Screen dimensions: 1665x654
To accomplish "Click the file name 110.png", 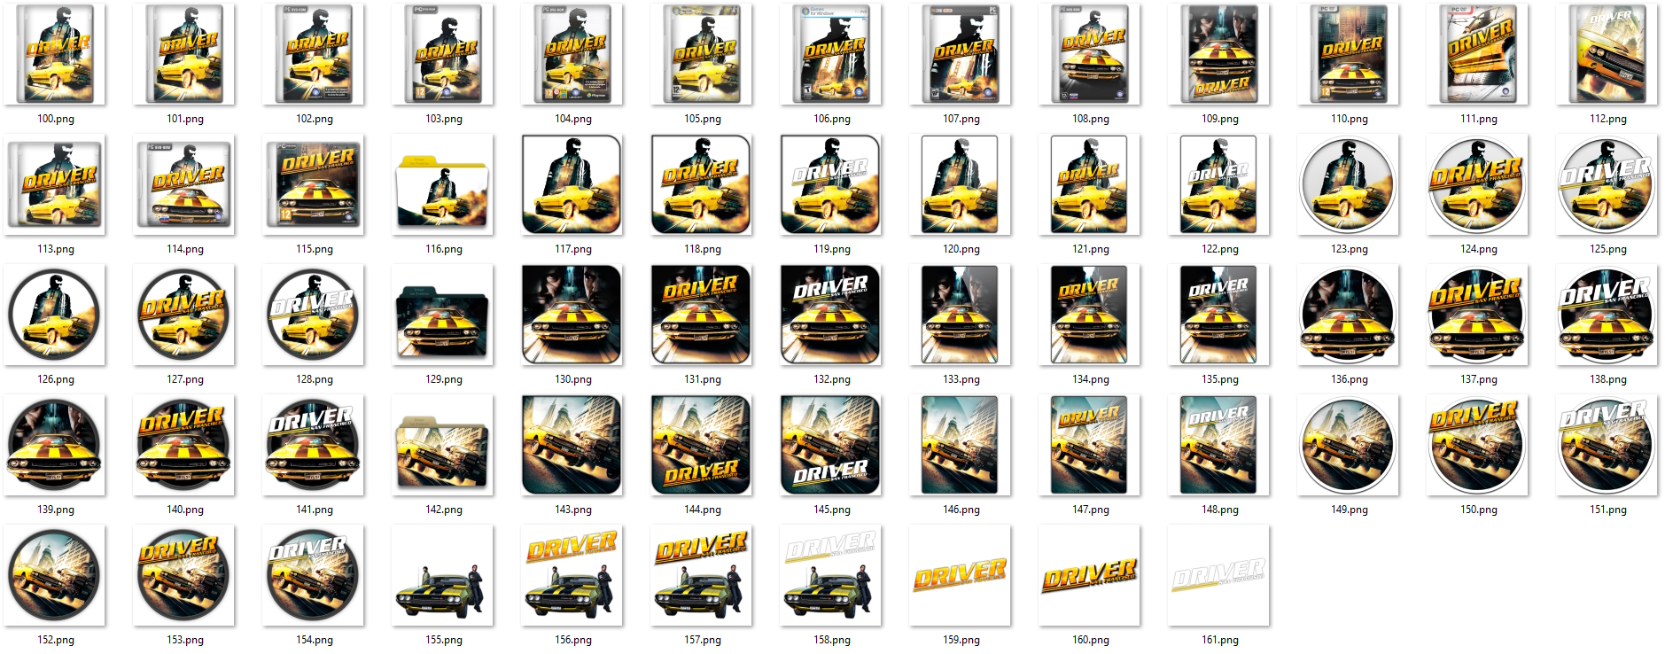I will coord(1350,119).
